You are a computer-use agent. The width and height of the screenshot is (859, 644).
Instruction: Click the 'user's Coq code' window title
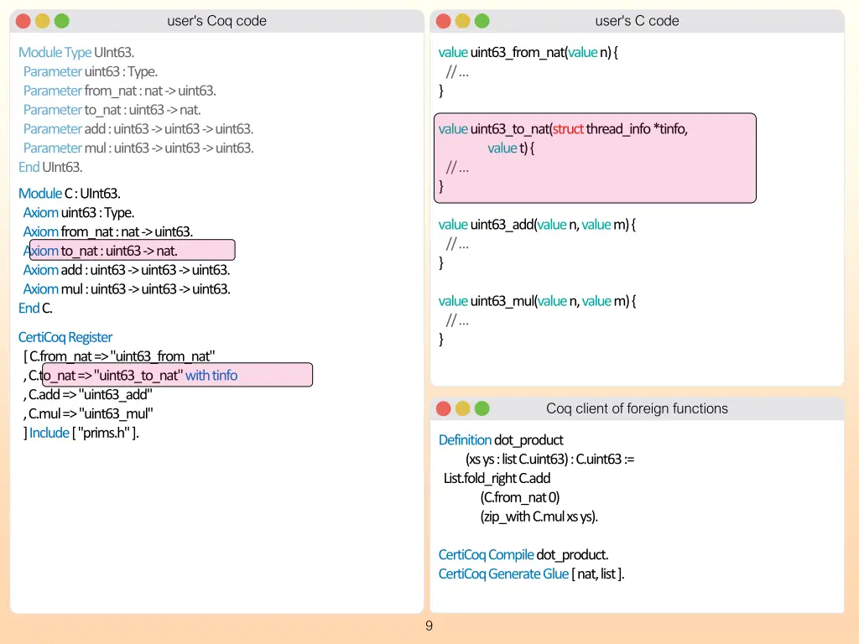[x=217, y=21]
